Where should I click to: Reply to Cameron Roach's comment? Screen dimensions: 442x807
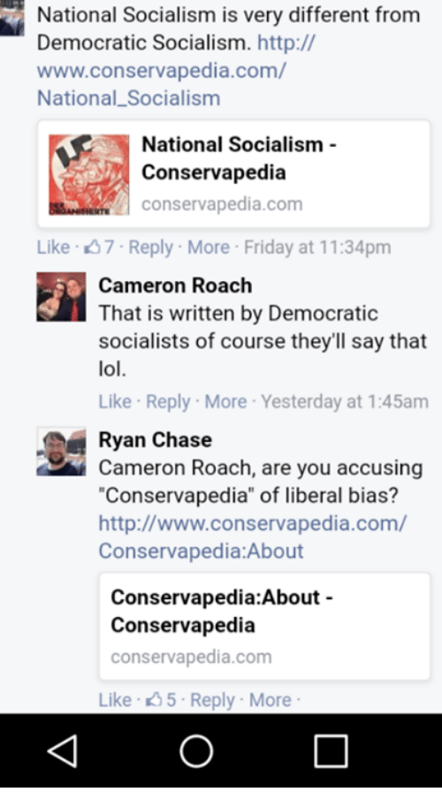pyautogui.click(x=168, y=401)
